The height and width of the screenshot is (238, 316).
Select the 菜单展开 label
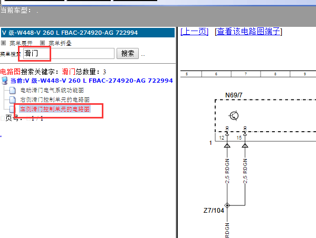click(x=21, y=43)
